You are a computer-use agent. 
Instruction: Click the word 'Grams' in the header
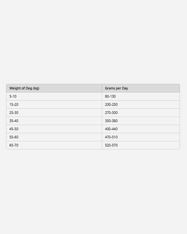(110, 88)
